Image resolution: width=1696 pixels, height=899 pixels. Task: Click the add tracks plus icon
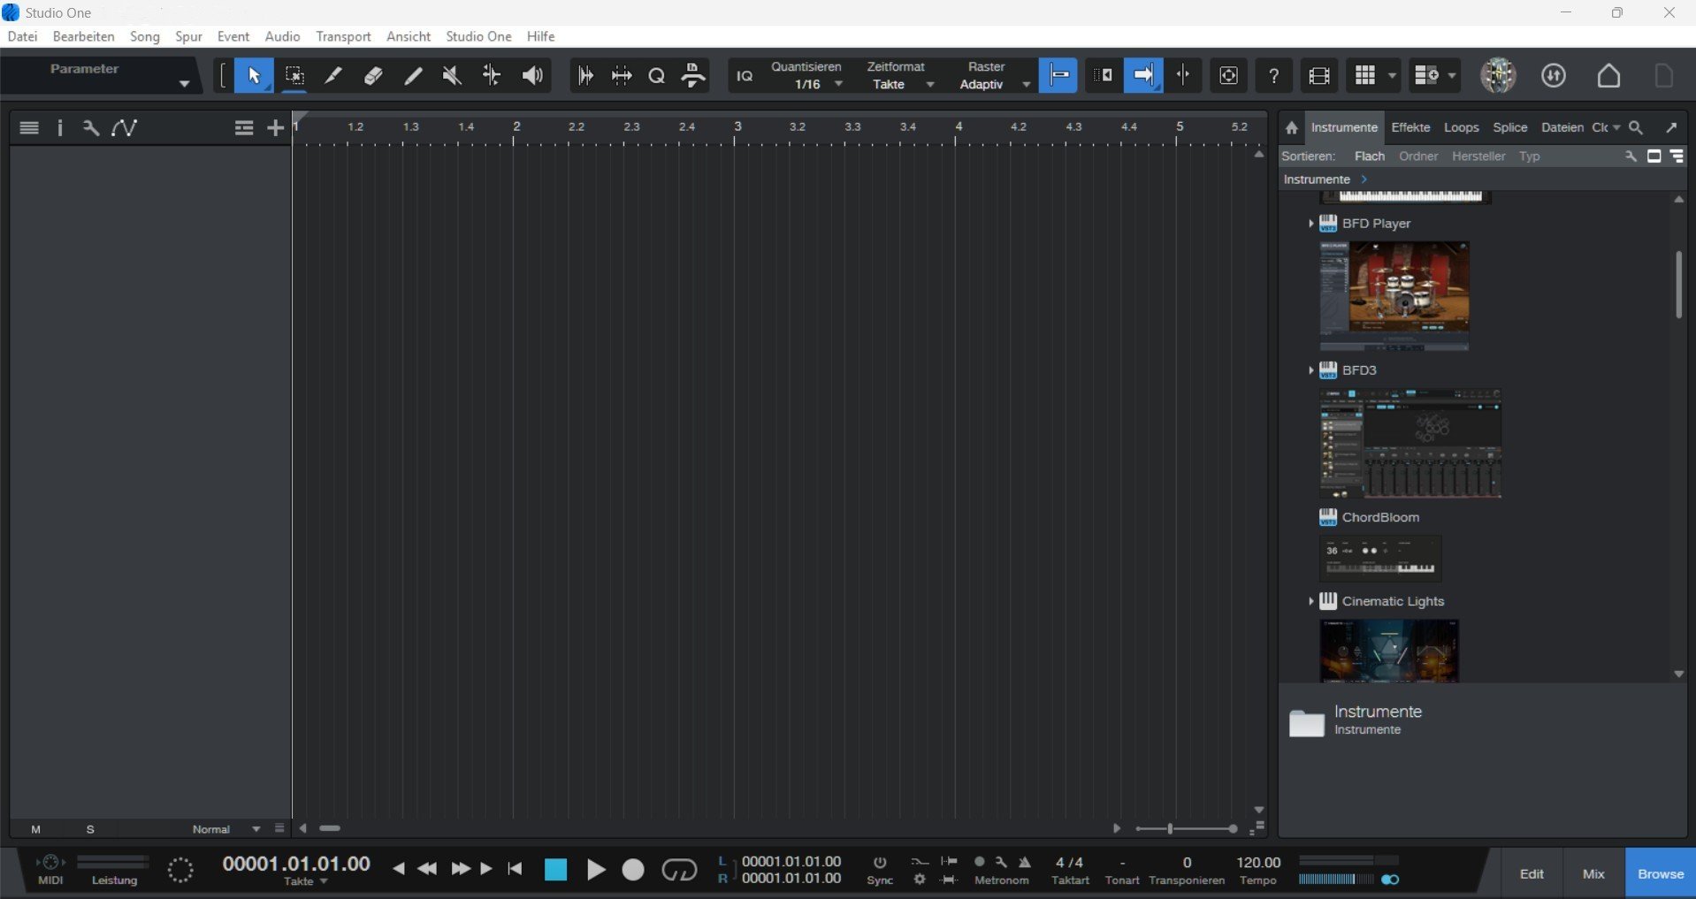(x=276, y=128)
